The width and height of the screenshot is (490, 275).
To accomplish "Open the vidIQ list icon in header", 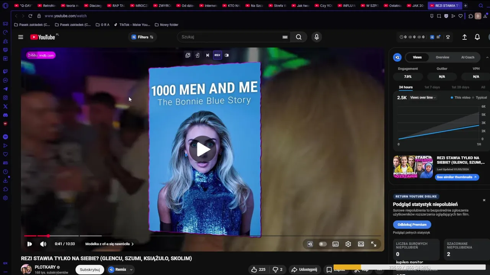I will [439, 37].
